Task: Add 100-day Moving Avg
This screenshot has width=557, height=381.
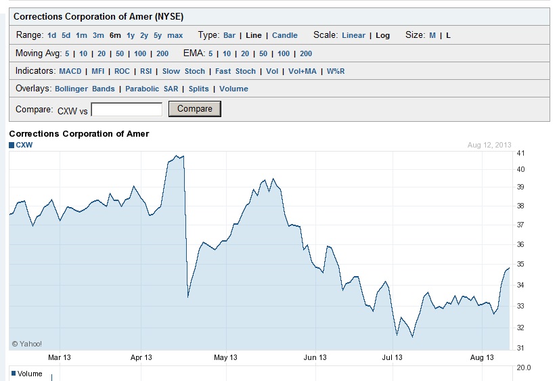Action: pyautogui.click(x=140, y=53)
